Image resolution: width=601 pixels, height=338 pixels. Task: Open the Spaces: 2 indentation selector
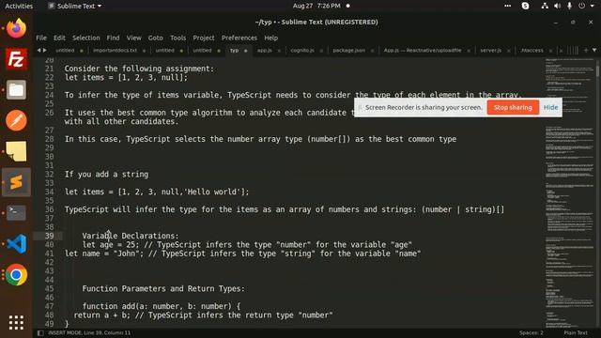532,333
